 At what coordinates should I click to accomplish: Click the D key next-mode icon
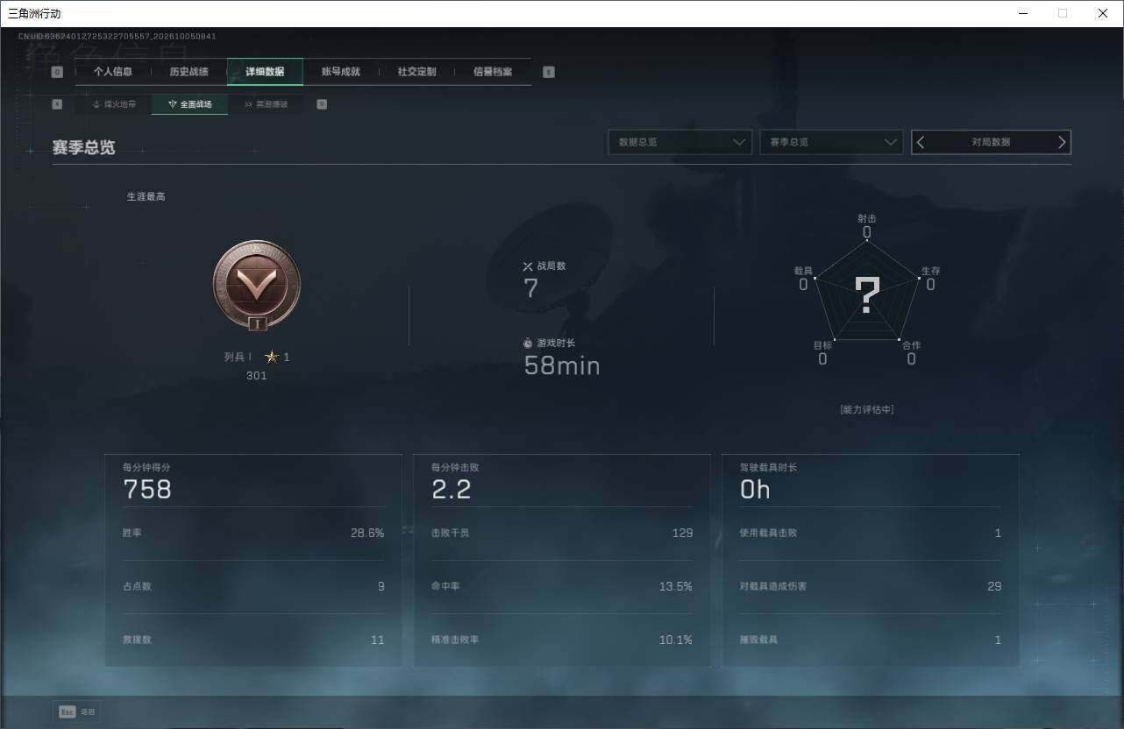[322, 104]
